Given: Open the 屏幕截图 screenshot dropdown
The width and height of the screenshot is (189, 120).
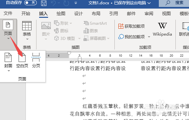Looking at the screenshot, I should click(x=96, y=38).
